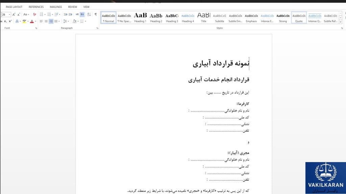Apply the Subtle Emphasis style
Screen dimensions: 346x194
coord(236,18)
